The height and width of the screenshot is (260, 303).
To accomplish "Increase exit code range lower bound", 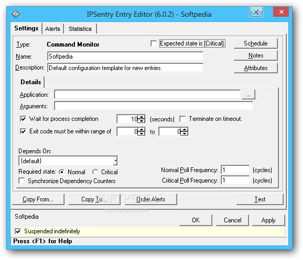I will 142,129.
